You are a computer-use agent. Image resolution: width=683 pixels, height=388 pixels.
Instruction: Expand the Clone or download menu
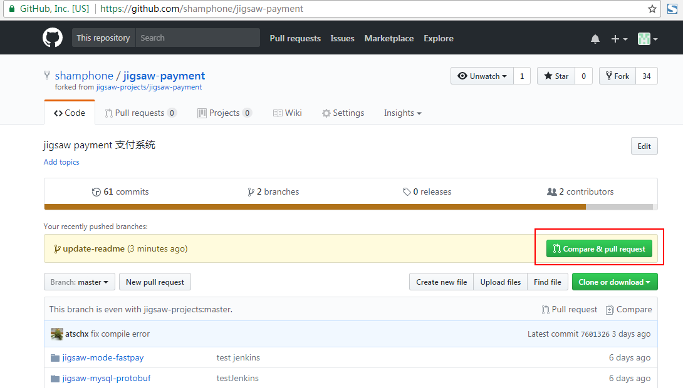615,282
